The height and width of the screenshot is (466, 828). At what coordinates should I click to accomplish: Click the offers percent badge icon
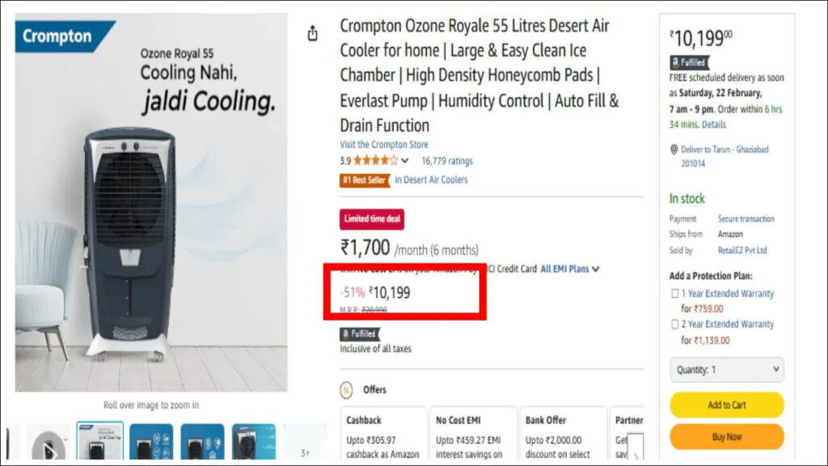pos(347,389)
